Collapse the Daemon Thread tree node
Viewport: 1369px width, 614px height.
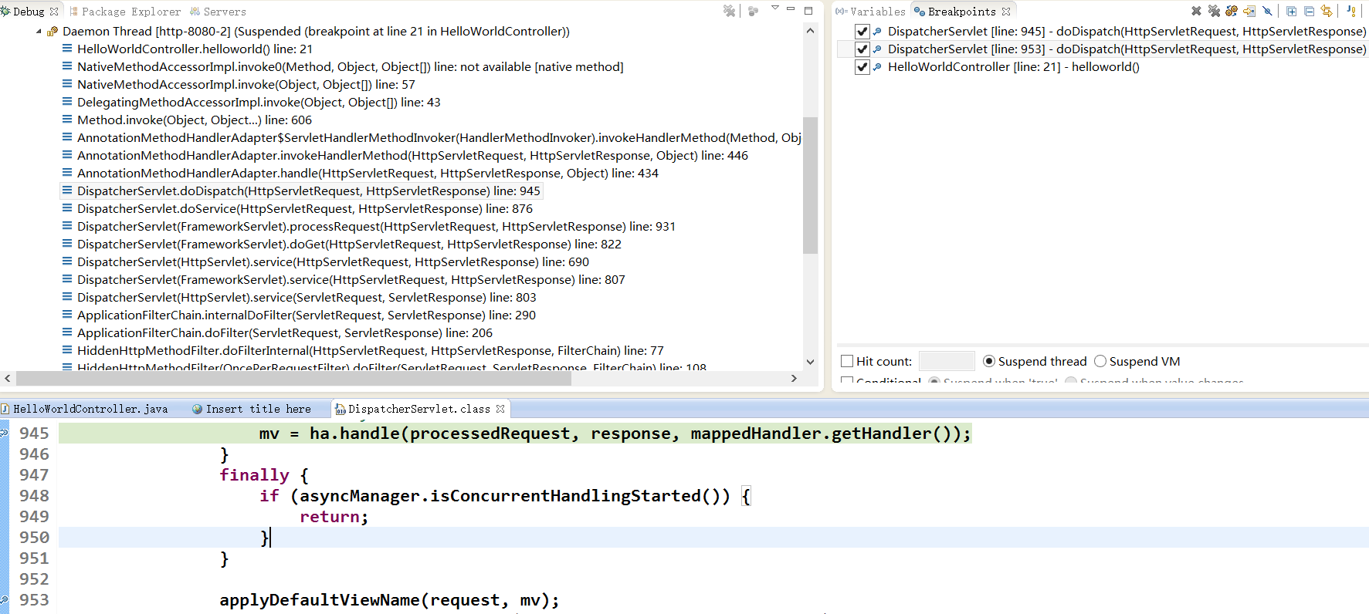(x=39, y=32)
